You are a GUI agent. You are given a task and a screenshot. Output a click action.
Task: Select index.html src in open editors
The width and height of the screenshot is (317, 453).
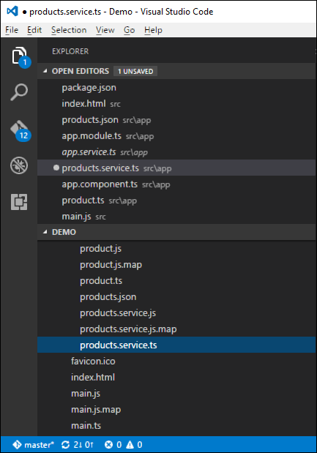tap(176, 103)
